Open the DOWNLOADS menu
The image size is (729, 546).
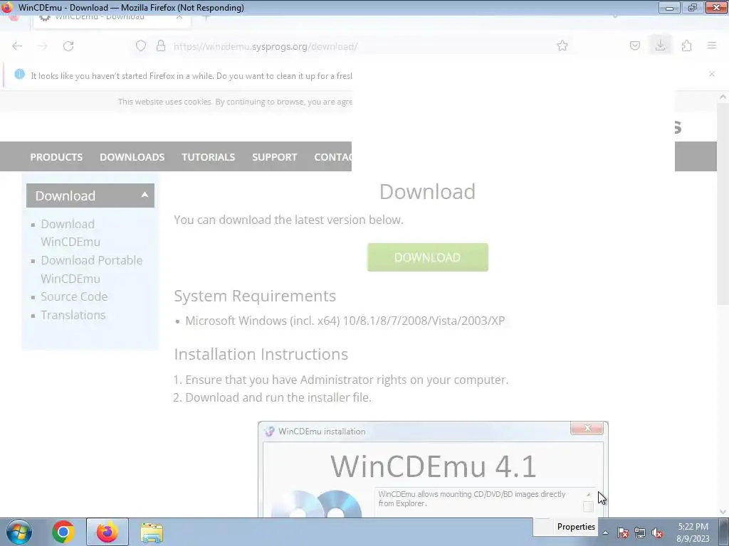click(x=132, y=157)
